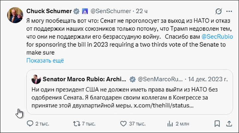Image resolution: width=239 pixels, height=133 pixels.
Task: Open the Grok explain icon on the tweet
Action: (x=218, y=12)
